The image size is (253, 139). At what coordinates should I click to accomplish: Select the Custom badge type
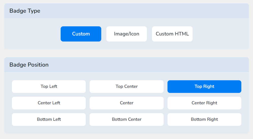click(81, 34)
